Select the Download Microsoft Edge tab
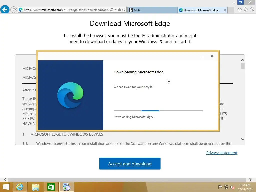256x192 pixels. click(201, 10)
